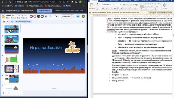Center align text in Word
Viewport: 174px width, 98px height.
[x=145, y=7]
